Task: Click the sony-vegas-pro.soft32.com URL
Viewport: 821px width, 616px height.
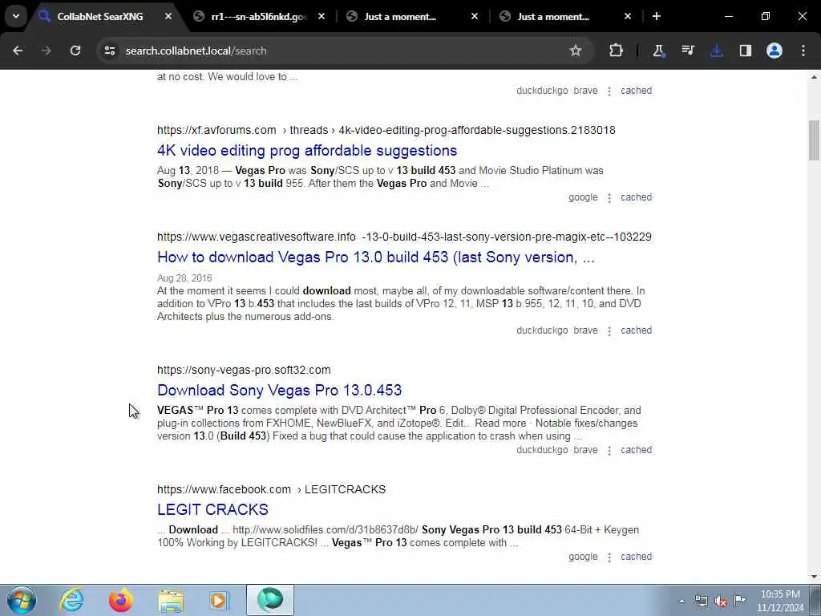Action: point(244,370)
